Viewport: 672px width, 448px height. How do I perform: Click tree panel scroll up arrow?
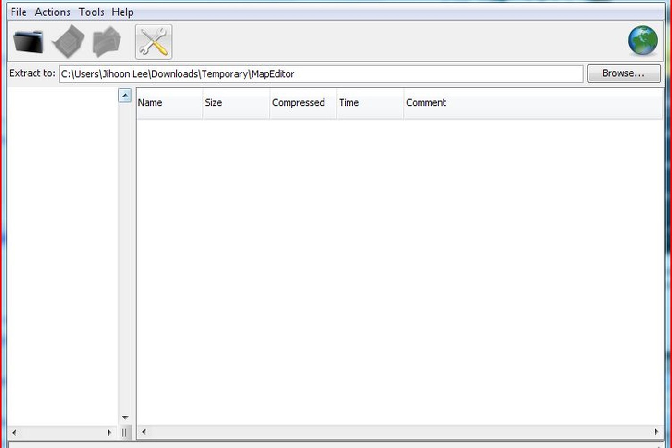pos(125,96)
